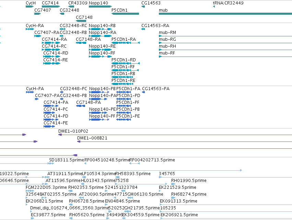Viewport: 292px width, 220px height.
Task: Open the P5CDh1-RB transcript label
Action: click(x=123, y=74)
